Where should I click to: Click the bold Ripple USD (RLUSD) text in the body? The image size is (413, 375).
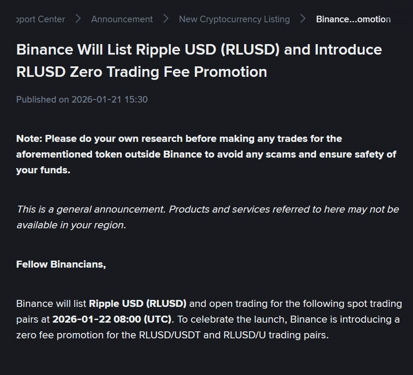[138, 303]
